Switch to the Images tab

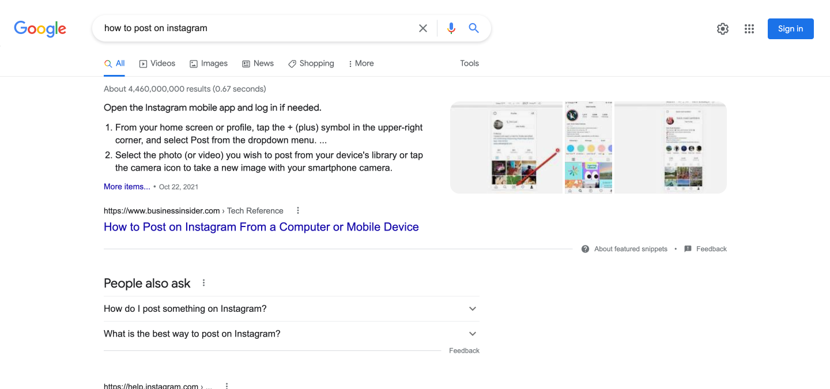tap(209, 63)
